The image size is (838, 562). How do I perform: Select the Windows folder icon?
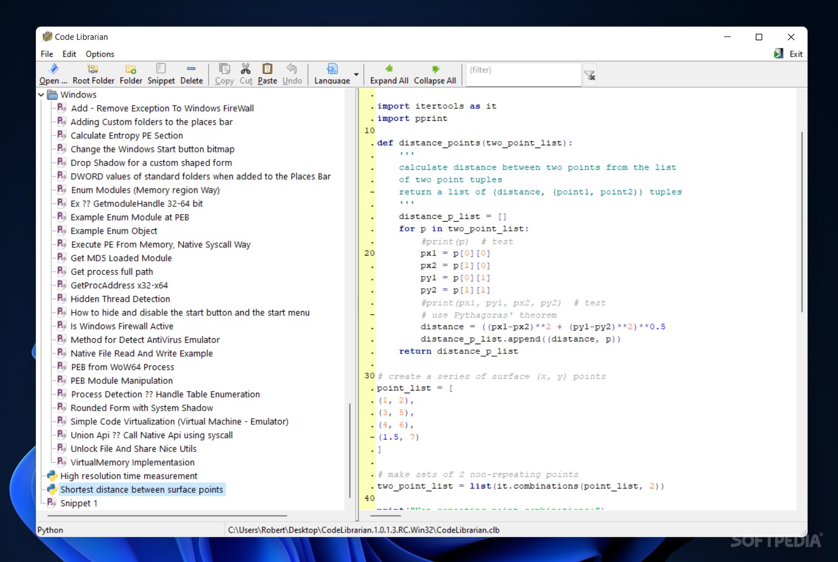pos(52,95)
